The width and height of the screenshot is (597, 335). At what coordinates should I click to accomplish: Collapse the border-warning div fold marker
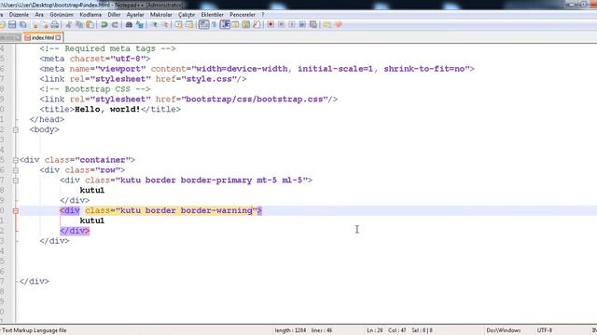click(16, 211)
